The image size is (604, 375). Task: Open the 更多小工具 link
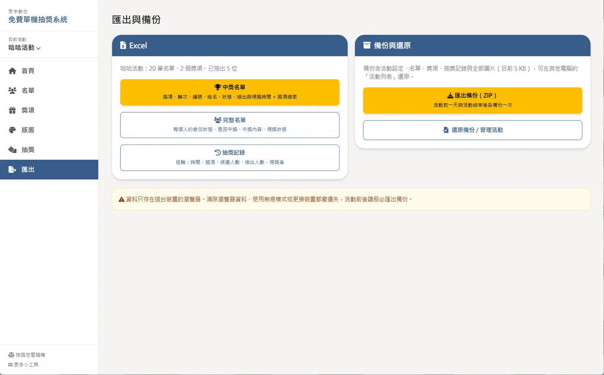23,365
